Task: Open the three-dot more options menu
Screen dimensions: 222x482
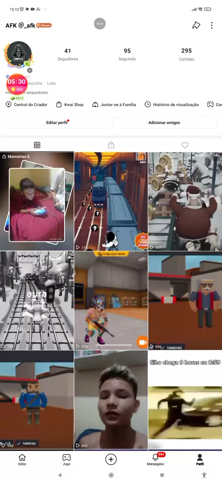Action: [x=211, y=25]
